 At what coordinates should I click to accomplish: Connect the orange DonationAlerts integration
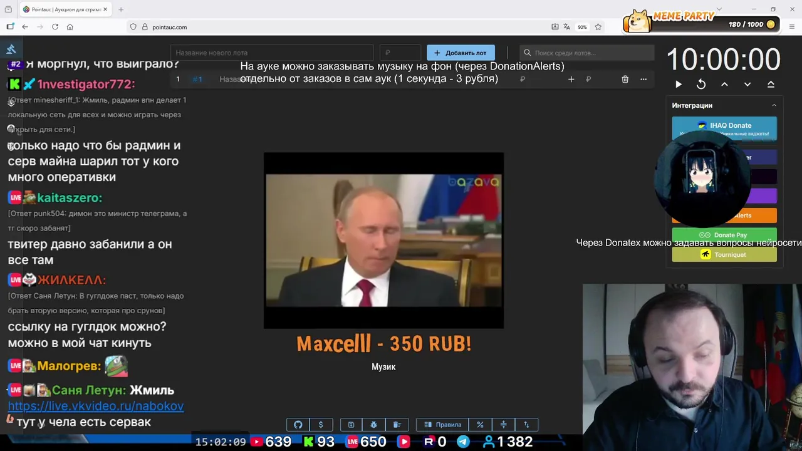point(724,215)
